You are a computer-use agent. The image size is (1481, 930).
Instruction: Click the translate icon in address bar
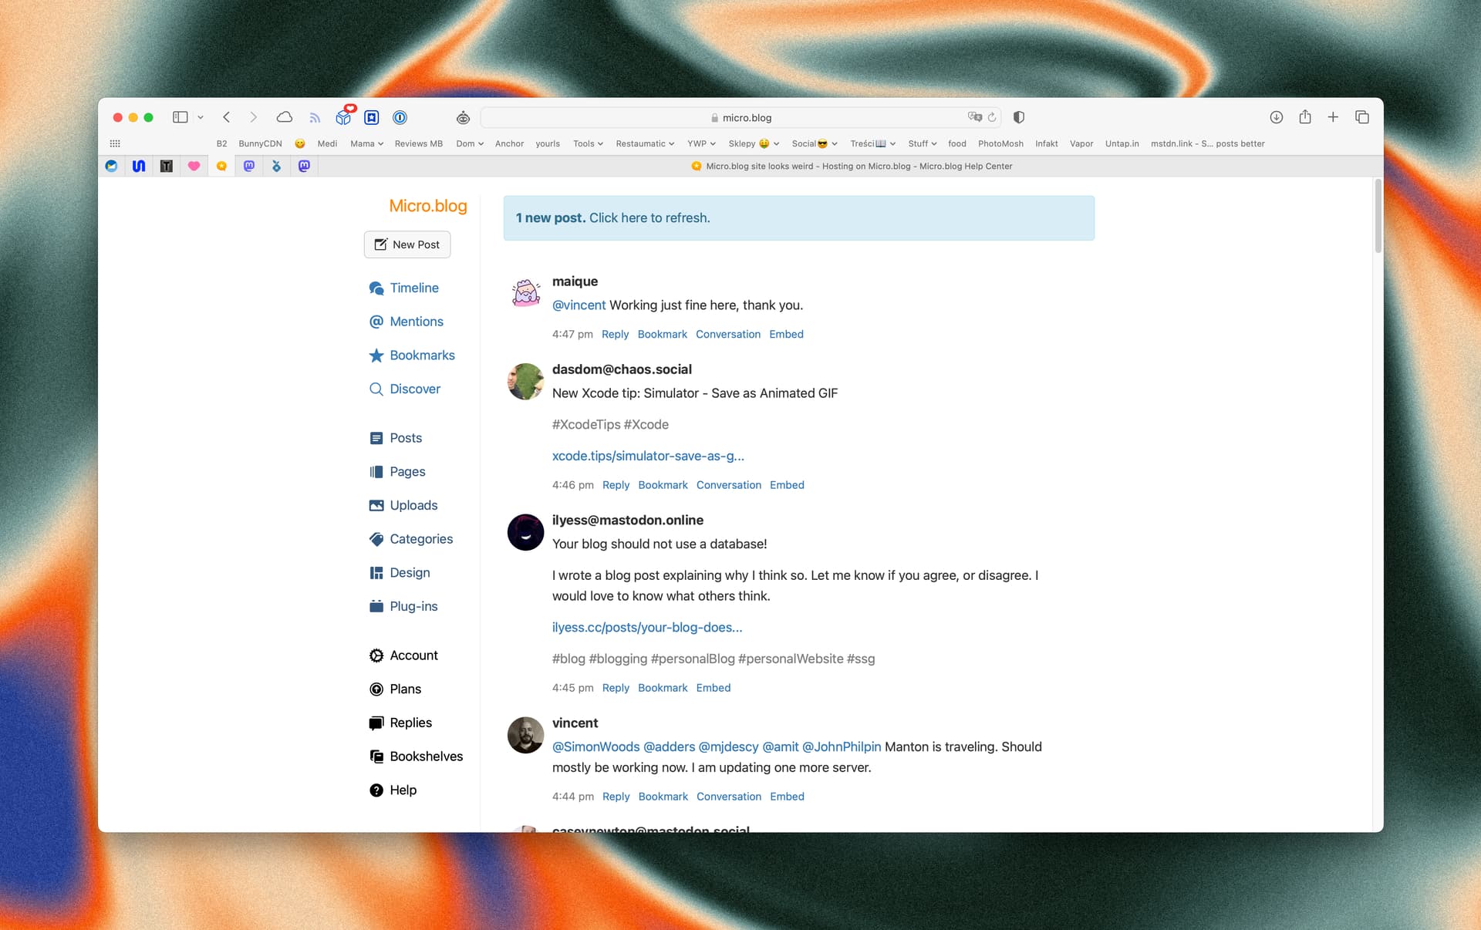point(975,117)
